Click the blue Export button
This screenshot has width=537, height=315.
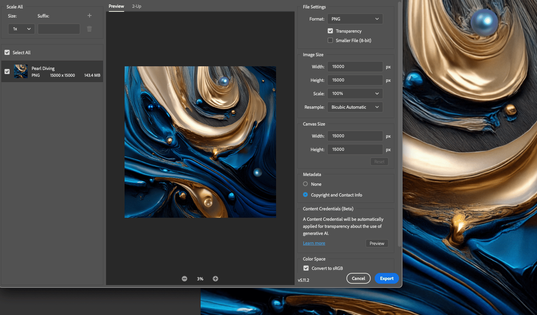point(387,278)
